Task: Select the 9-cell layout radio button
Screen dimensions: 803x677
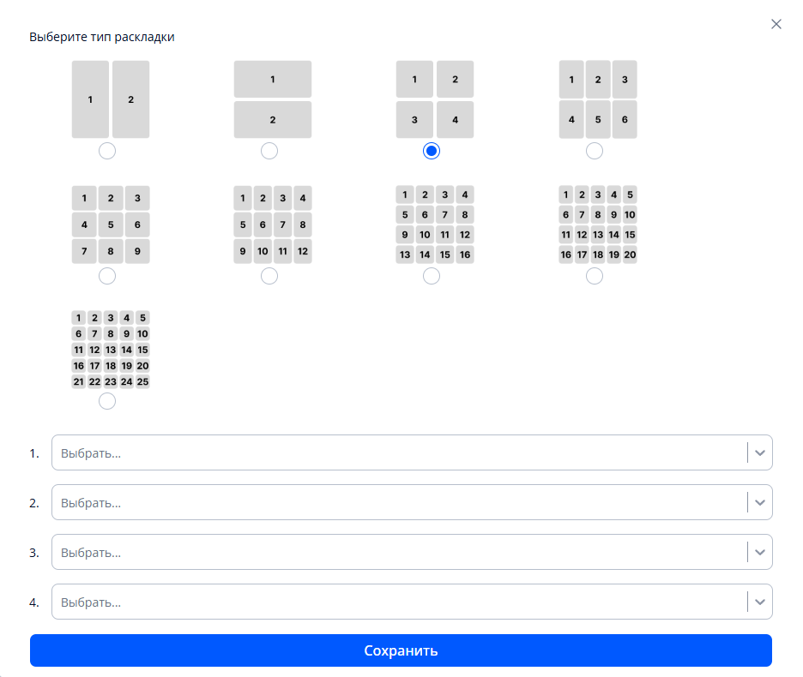Action: (x=107, y=276)
